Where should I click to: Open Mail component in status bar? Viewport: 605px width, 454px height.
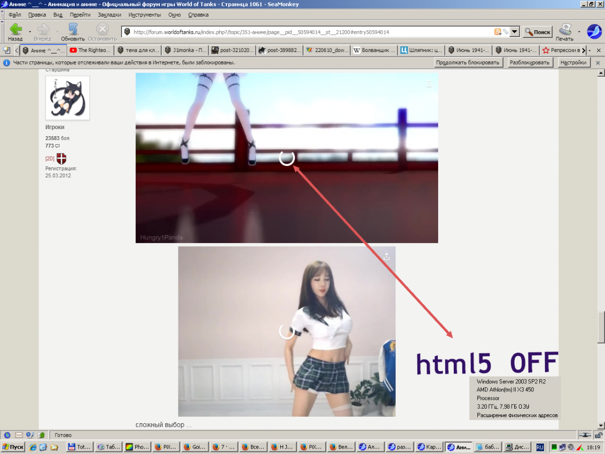[x=19, y=435]
